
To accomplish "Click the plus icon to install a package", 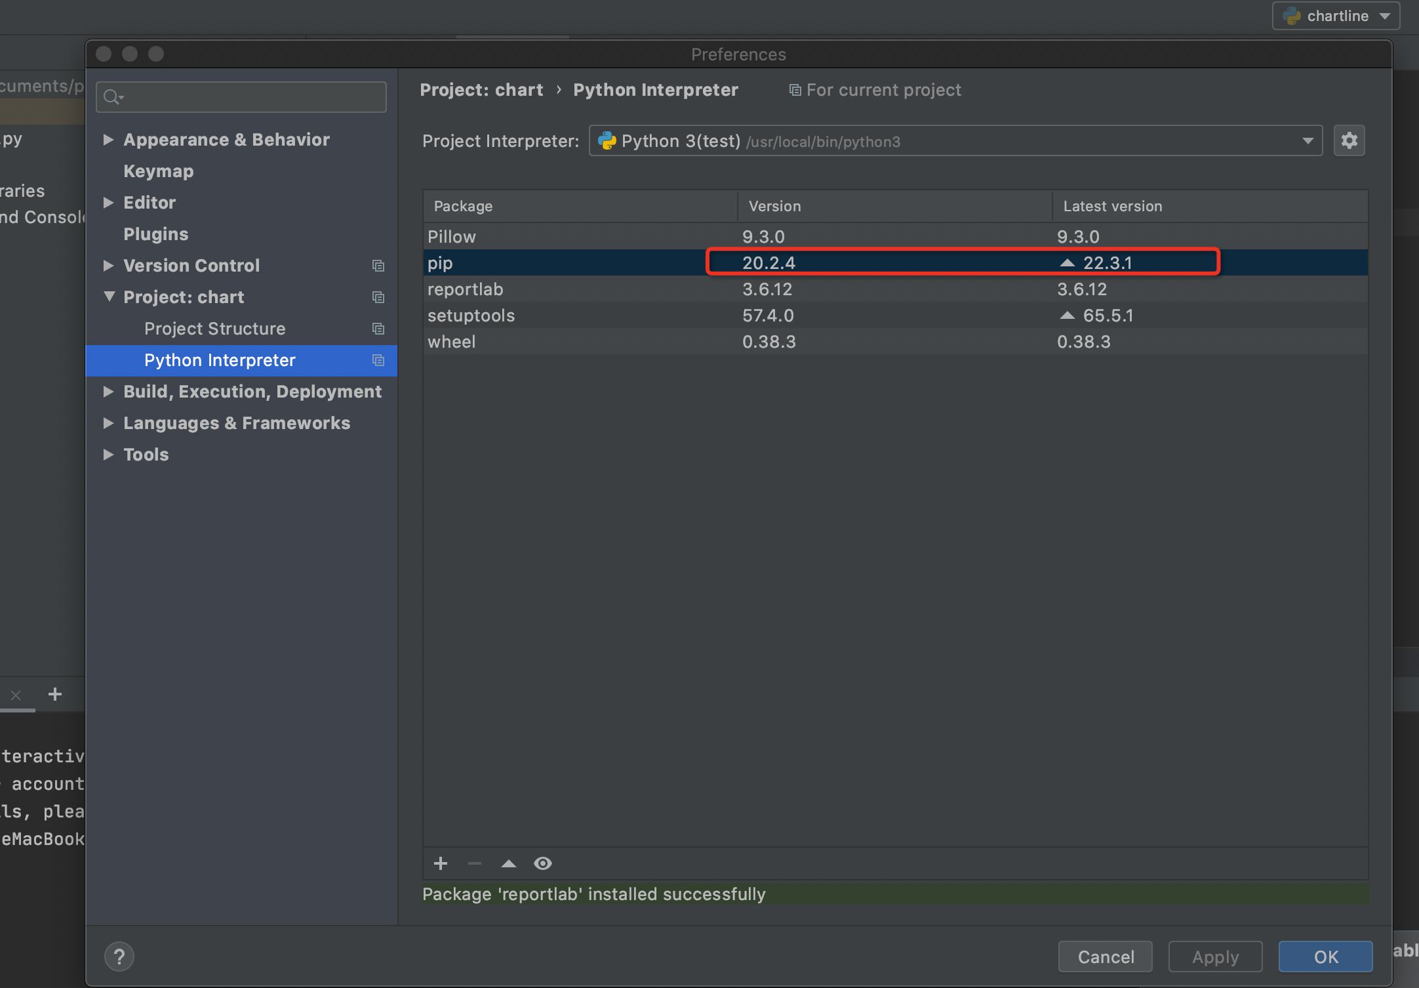I will 441,863.
